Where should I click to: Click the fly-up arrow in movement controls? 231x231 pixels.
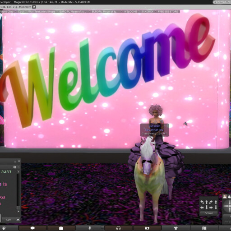(216, 202)
